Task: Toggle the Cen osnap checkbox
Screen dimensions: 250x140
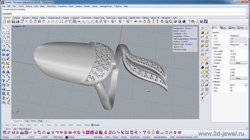Action: tap(32, 125)
